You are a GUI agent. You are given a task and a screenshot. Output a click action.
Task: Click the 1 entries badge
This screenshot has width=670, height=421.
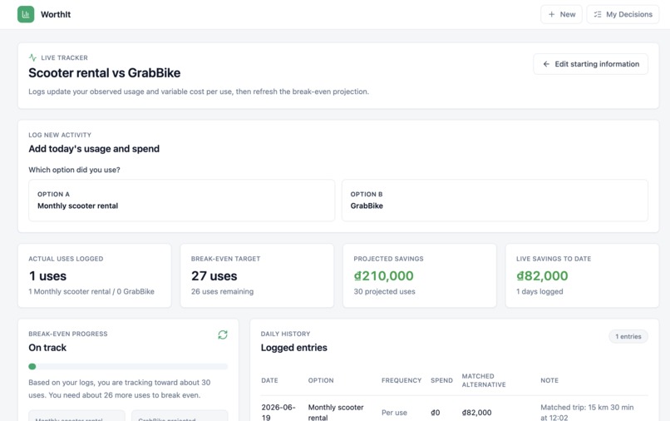[628, 336]
